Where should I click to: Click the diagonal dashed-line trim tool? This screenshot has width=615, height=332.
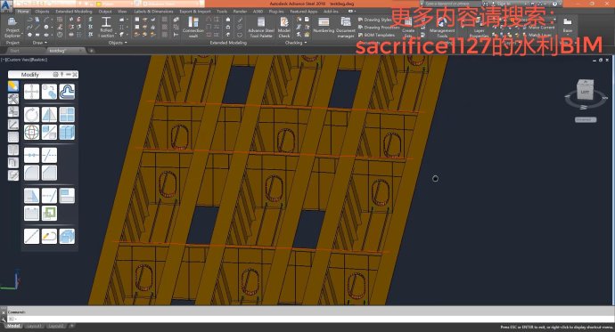point(49,156)
